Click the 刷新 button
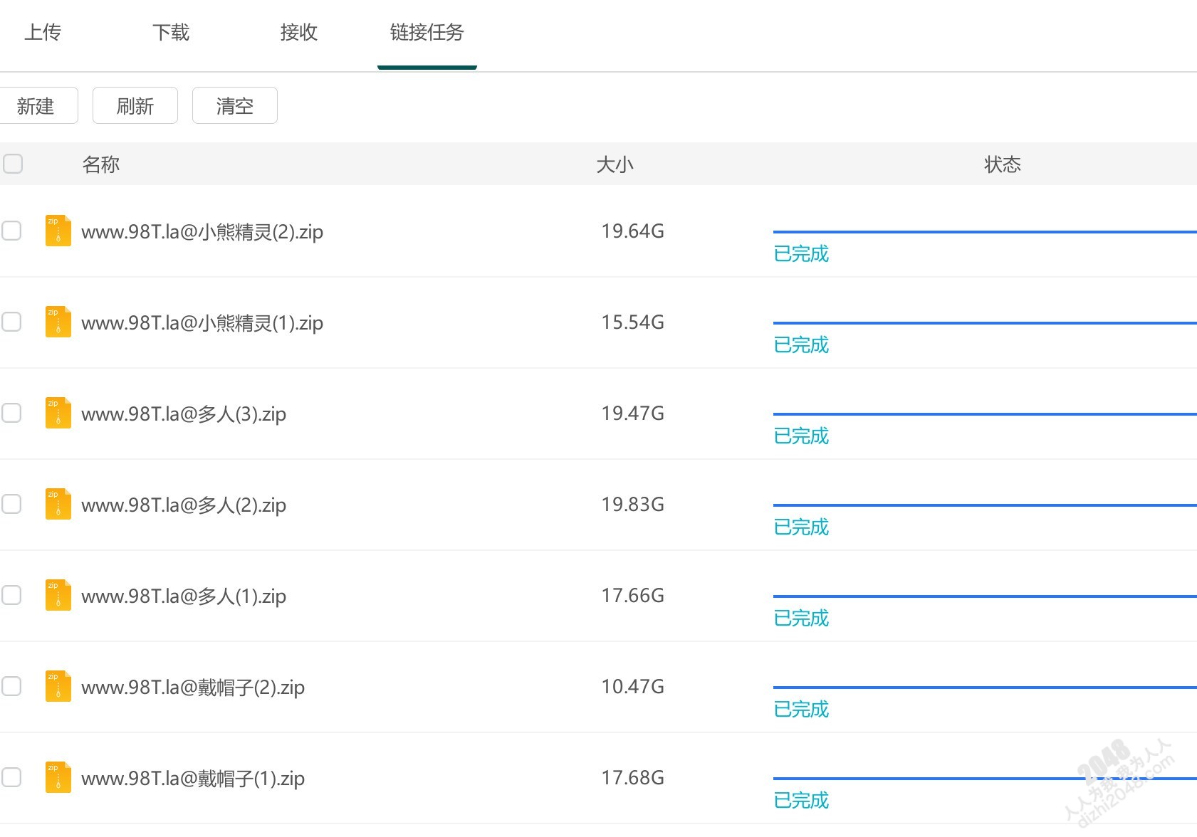 pyautogui.click(x=135, y=106)
